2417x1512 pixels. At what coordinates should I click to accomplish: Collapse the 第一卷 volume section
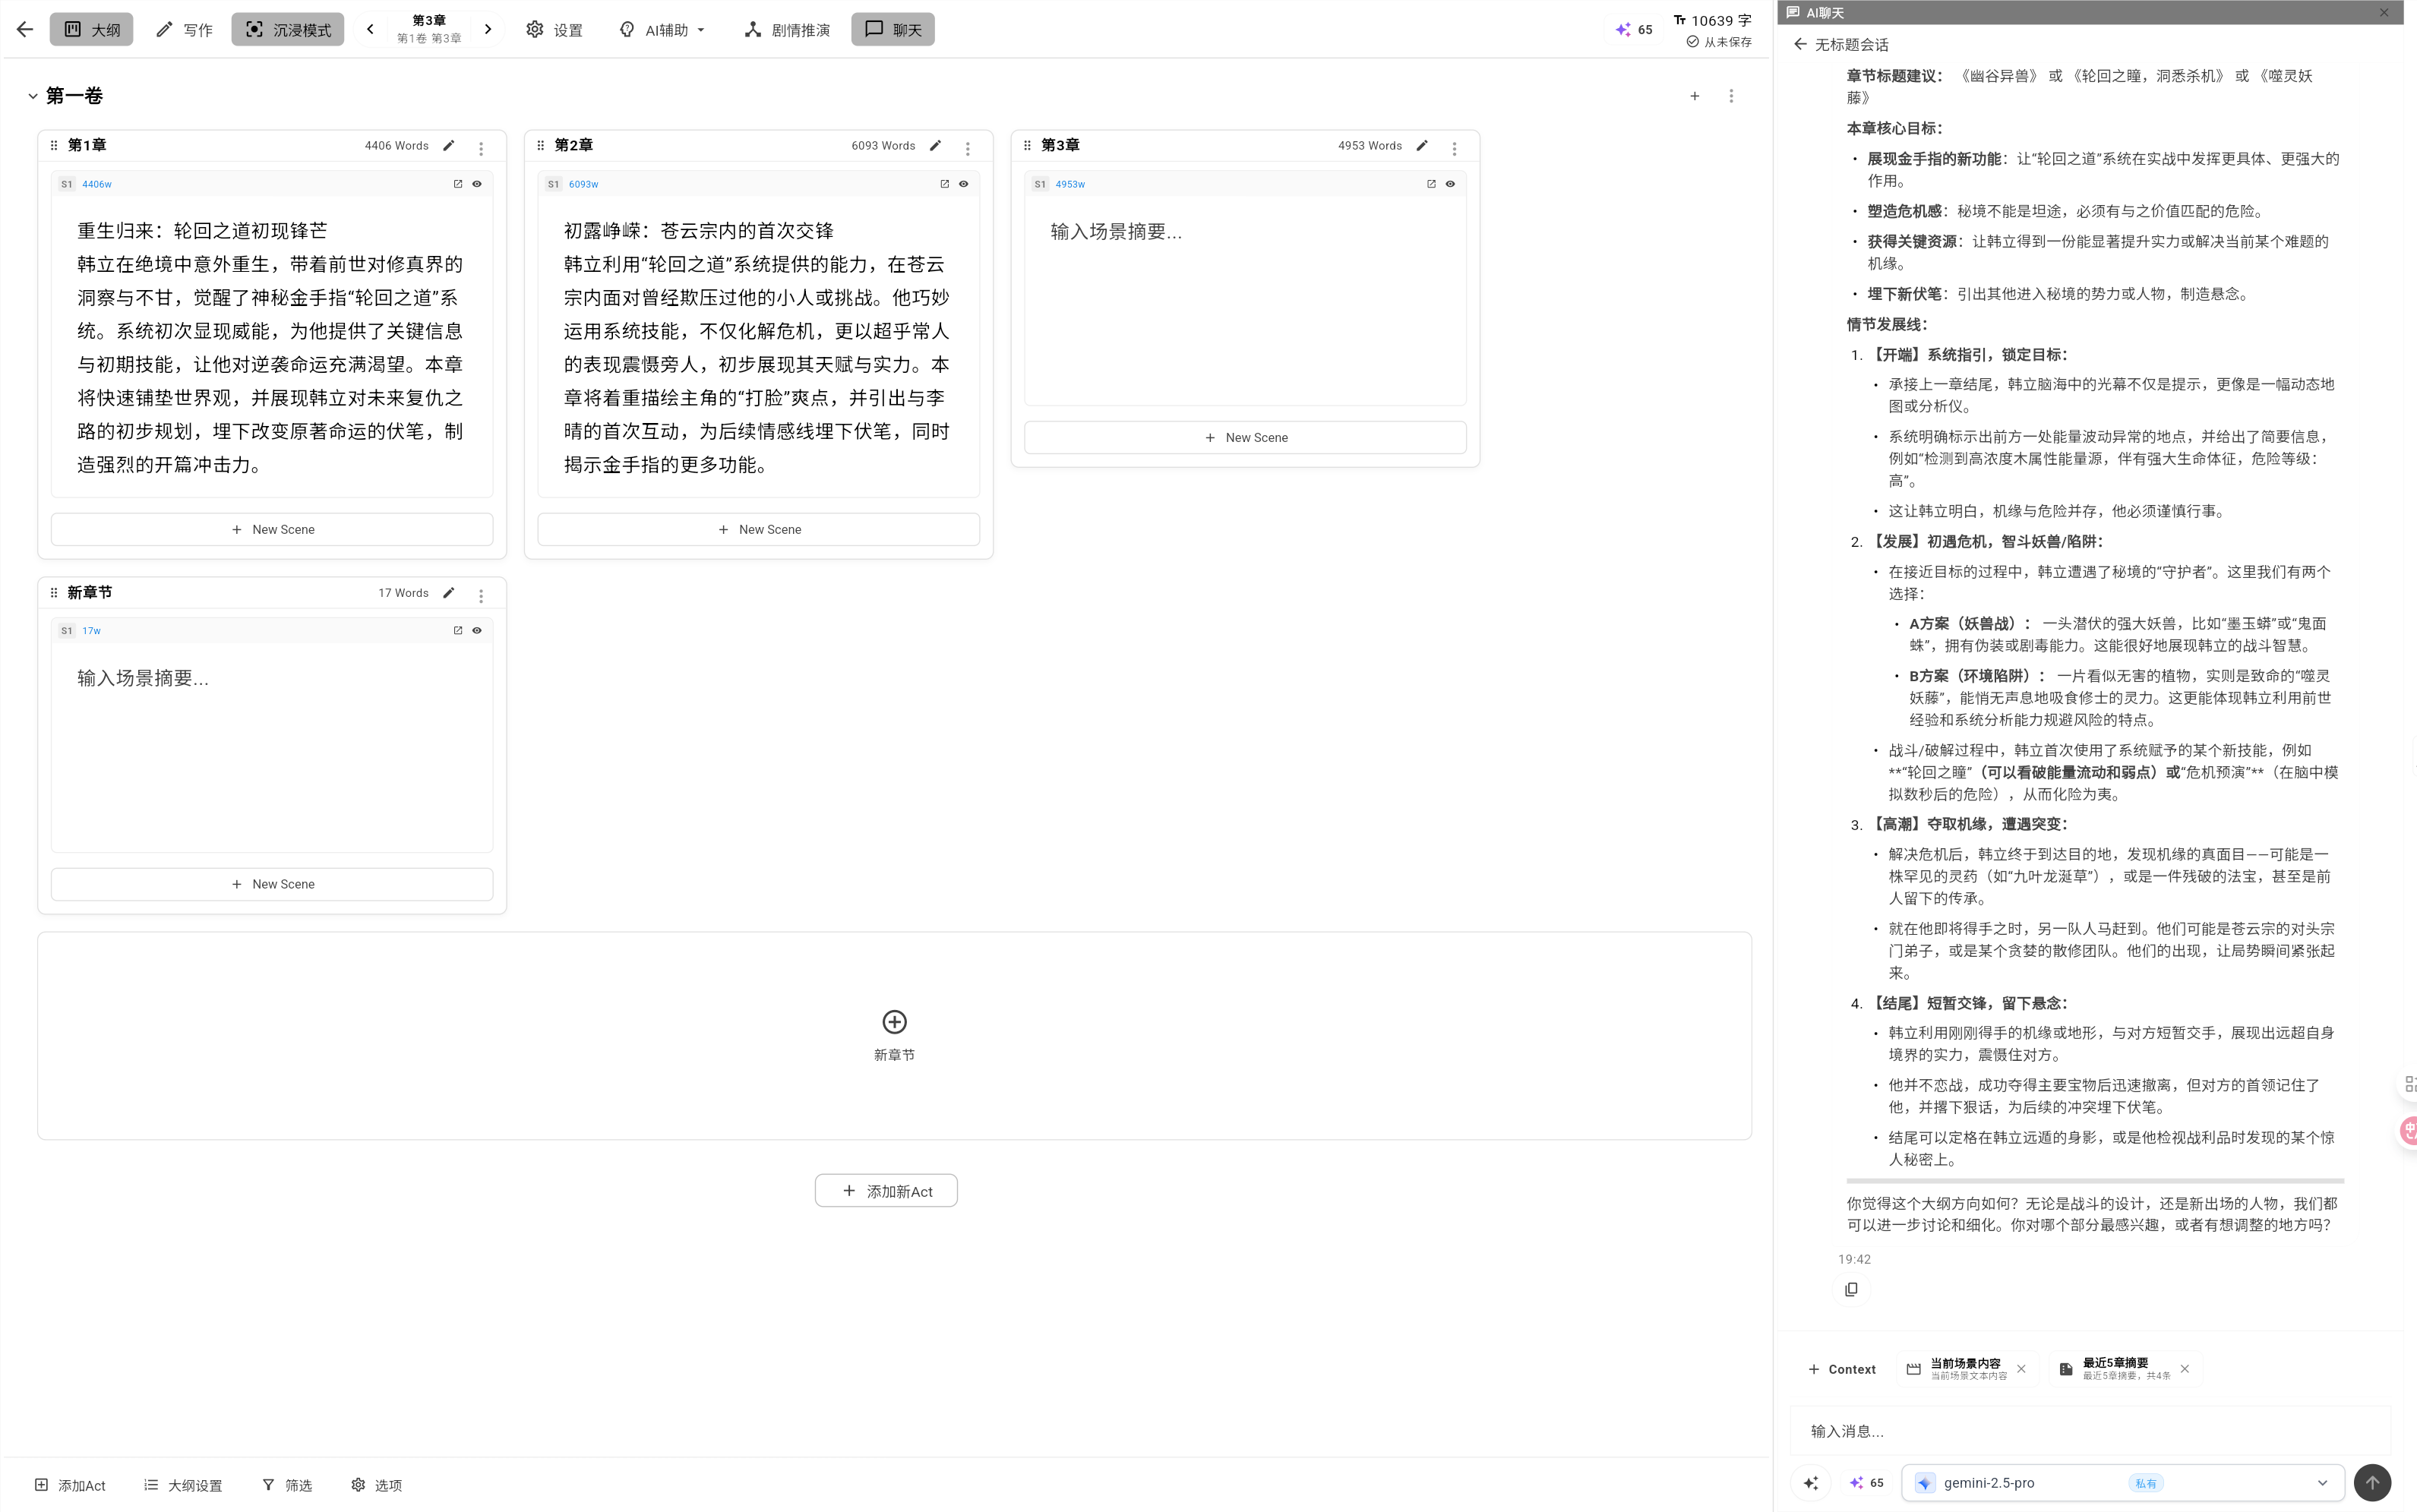click(33, 96)
